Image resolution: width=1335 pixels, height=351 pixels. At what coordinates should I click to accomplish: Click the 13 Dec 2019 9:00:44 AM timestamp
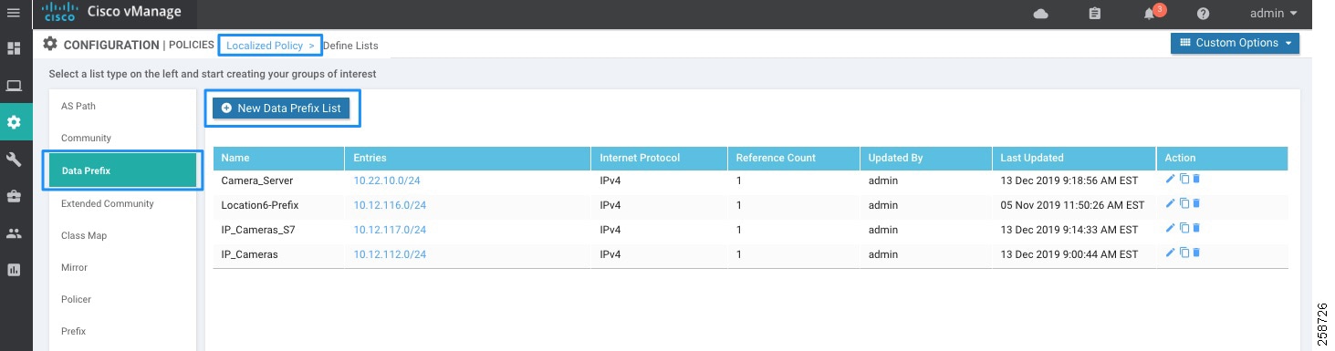1069,255
